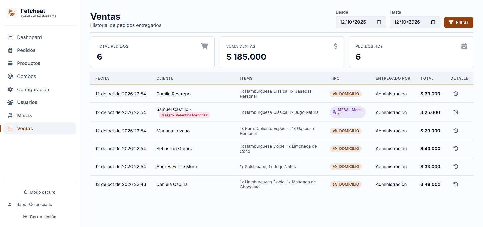
Task: Click the CLIENTE column header
Action: pyautogui.click(x=165, y=78)
